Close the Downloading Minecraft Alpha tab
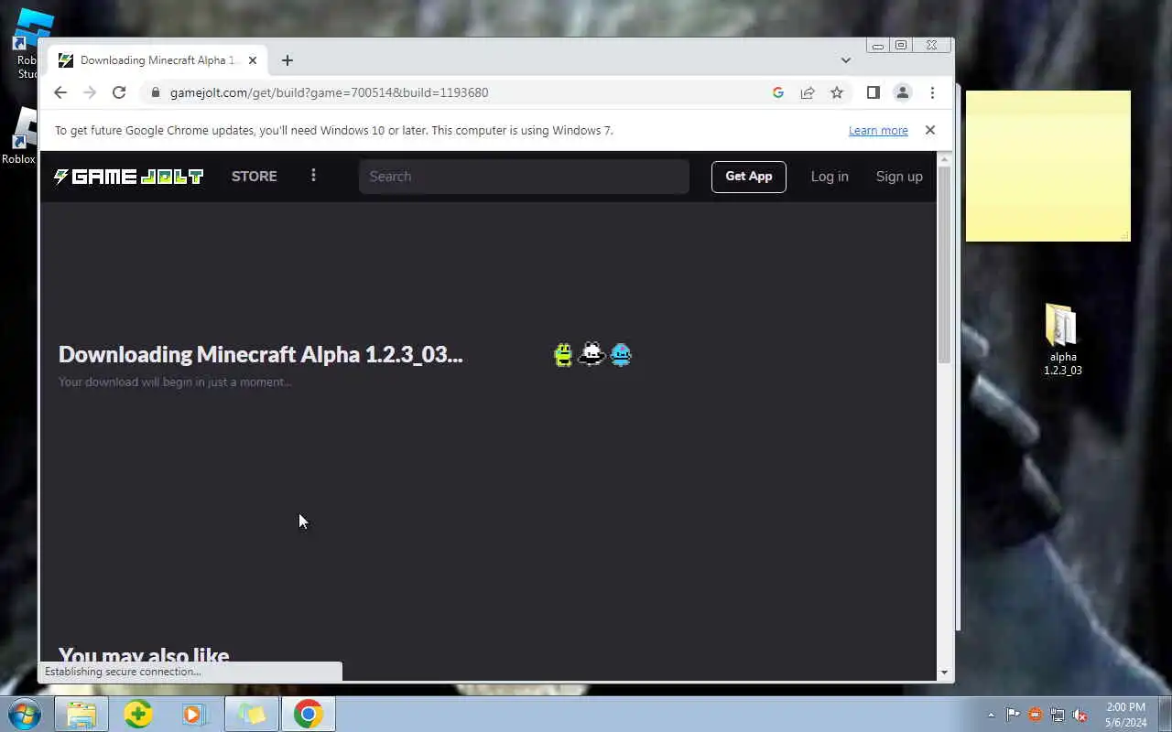The image size is (1172, 732). 253,60
